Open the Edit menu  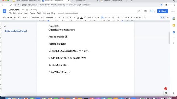(15, 13)
